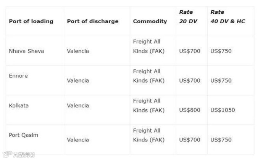Screen dimensions: 260x160
Task: Click Valencia in the Nhava Sheva row
Action: [x=78, y=51]
